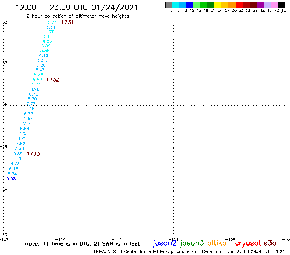Click the jason2 satellite label
The height and width of the screenshot is (255, 290).
(165, 243)
